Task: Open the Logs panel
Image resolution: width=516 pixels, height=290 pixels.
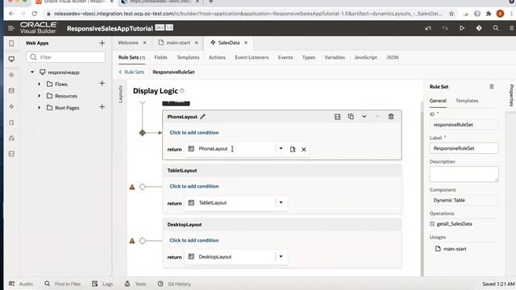Action: pyautogui.click(x=102, y=284)
